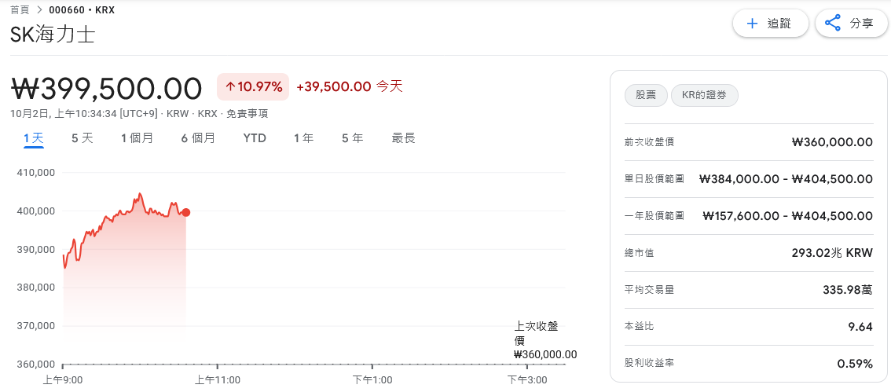
Task: Click the 上午11:00 mark on time axis
Action: [217, 379]
